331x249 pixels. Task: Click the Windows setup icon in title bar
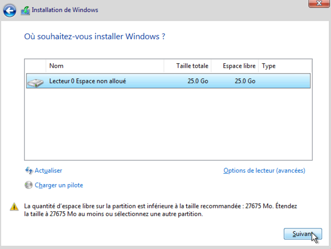pos(25,11)
